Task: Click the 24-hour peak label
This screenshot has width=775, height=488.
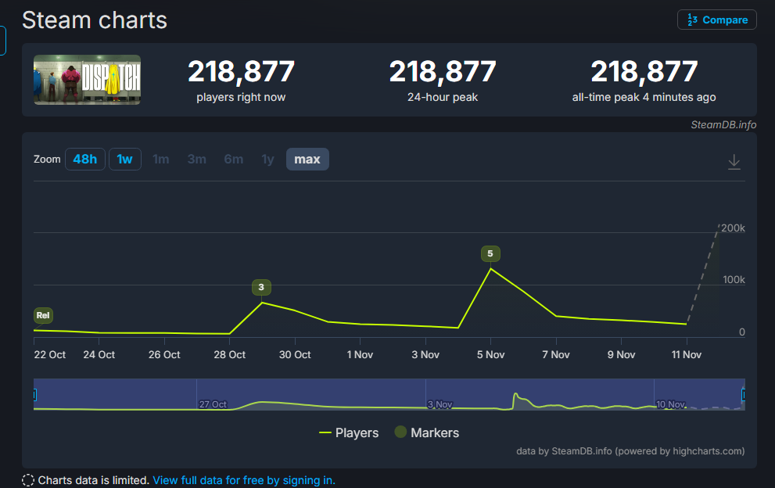Action: 443,98
